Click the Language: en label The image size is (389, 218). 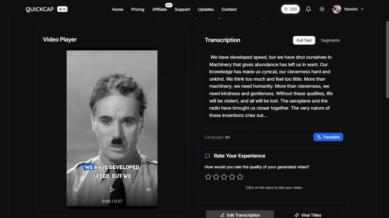pos(217,137)
